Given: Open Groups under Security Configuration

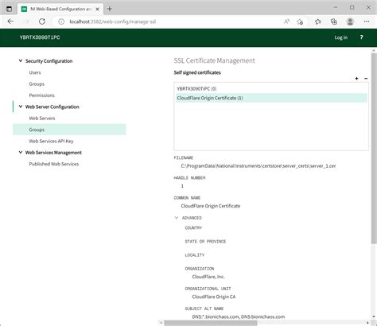Looking at the screenshot, I should click(37, 84).
